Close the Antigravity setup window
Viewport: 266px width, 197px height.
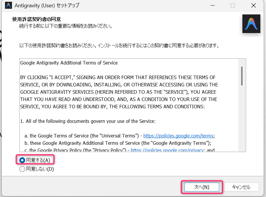[x=254, y=6]
